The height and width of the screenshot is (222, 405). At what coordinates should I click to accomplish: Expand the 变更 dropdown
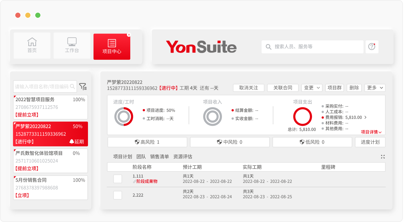tap(312, 88)
